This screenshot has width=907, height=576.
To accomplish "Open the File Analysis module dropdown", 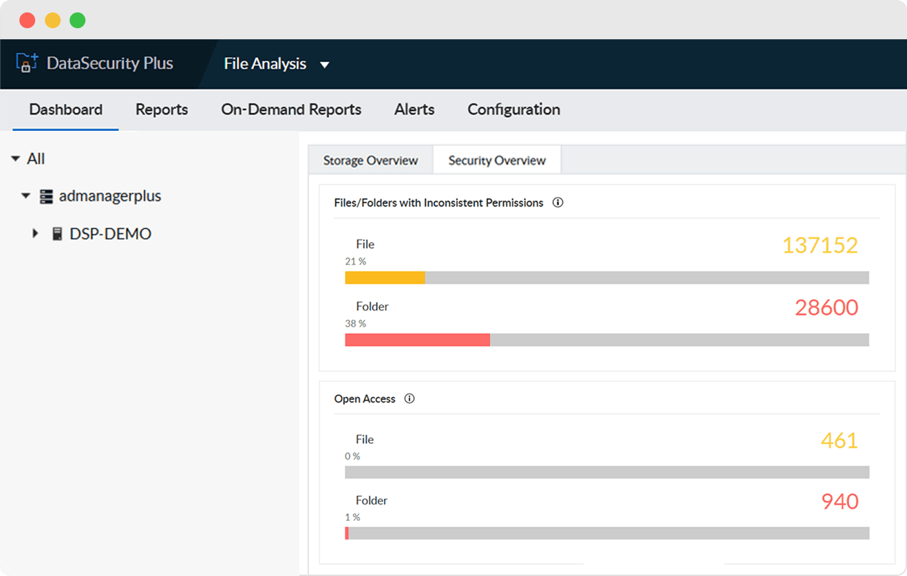I will (x=325, y=65).
